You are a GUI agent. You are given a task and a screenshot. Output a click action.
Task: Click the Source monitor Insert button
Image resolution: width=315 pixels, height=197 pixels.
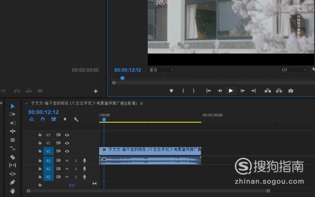[17, 91]
